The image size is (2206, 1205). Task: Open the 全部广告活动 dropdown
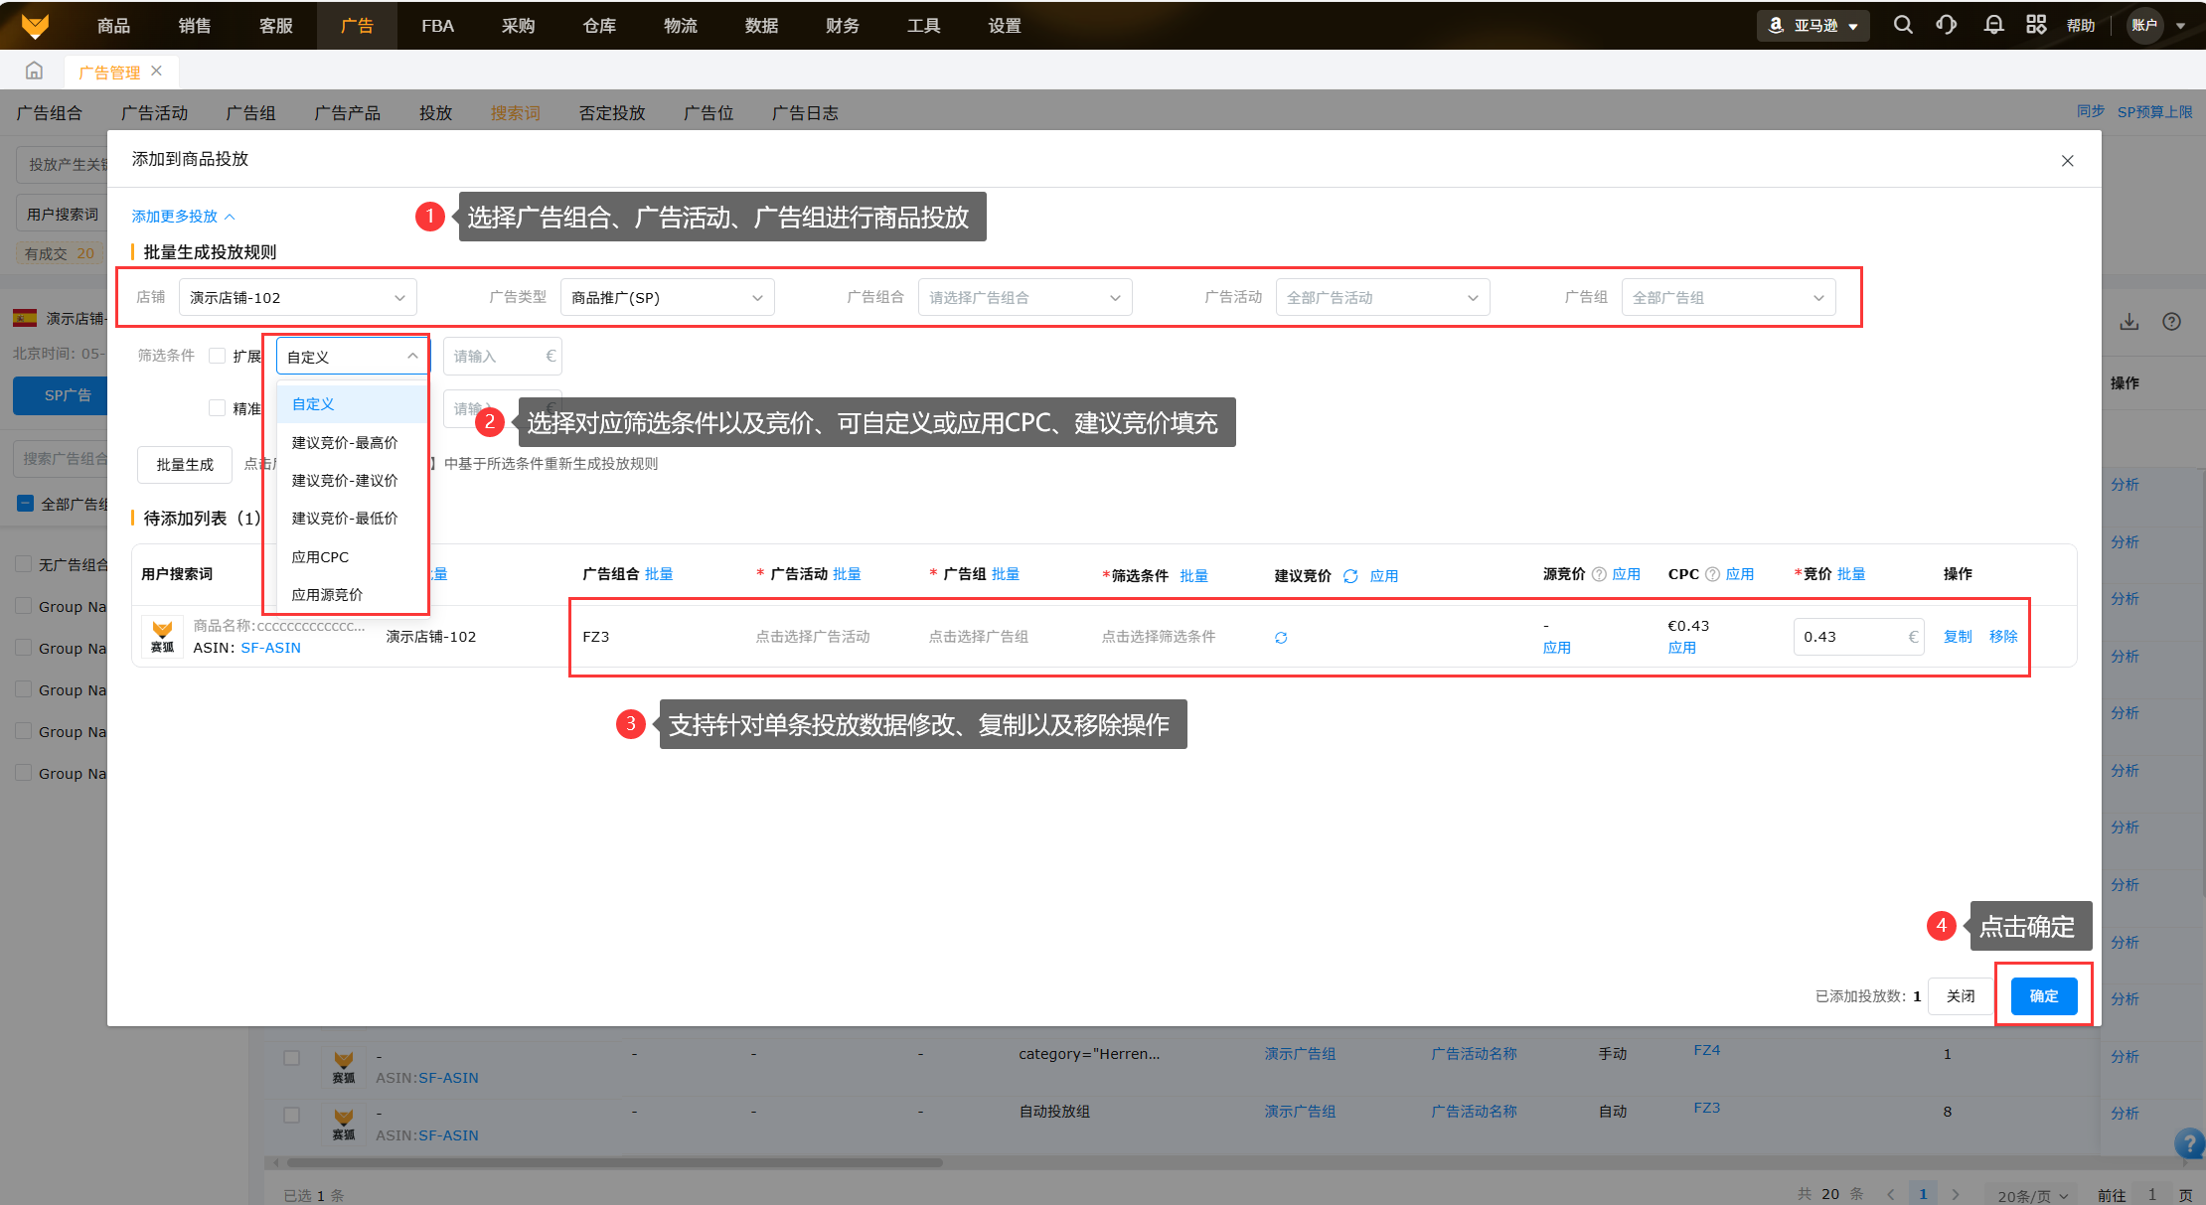click(1381, 298)
